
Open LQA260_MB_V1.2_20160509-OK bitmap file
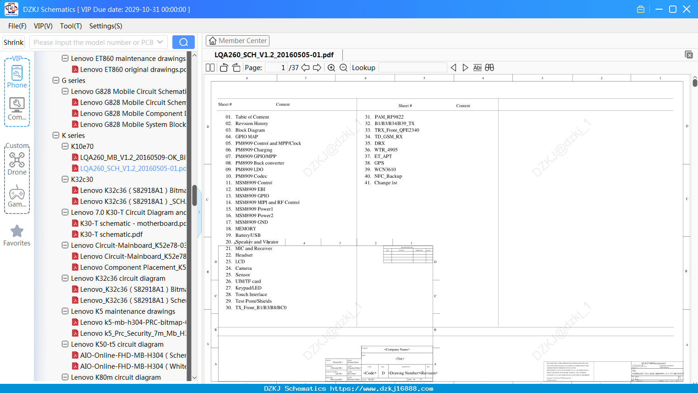click(129, 157)
